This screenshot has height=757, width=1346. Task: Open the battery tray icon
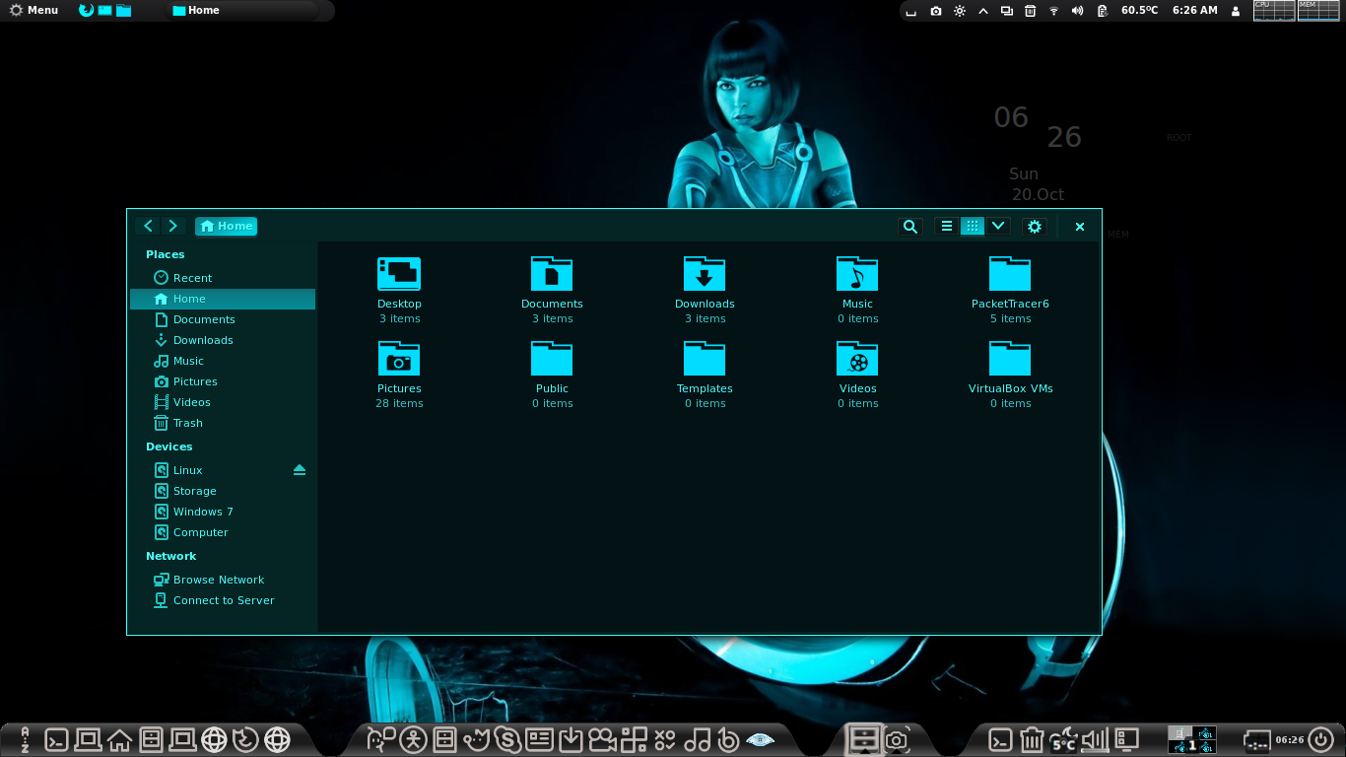pos(1102,11)
